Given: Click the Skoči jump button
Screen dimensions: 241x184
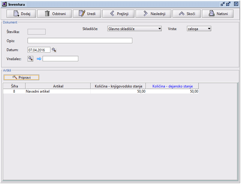Looking at the screenshot, I should [x=186, y=14].
